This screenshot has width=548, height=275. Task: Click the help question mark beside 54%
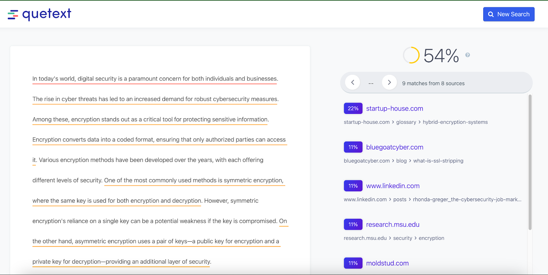pyautogui.click(x=468, y=55)
